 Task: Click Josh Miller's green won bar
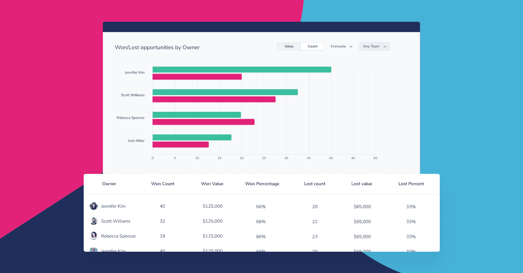point(192,136)
